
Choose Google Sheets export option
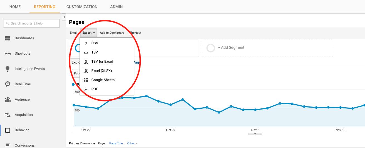(x=103, y=80)
